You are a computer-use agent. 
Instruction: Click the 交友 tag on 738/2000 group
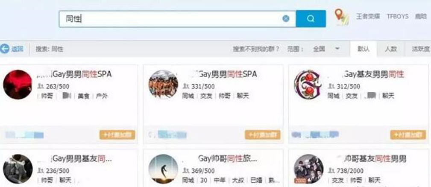tap(338, 181)
